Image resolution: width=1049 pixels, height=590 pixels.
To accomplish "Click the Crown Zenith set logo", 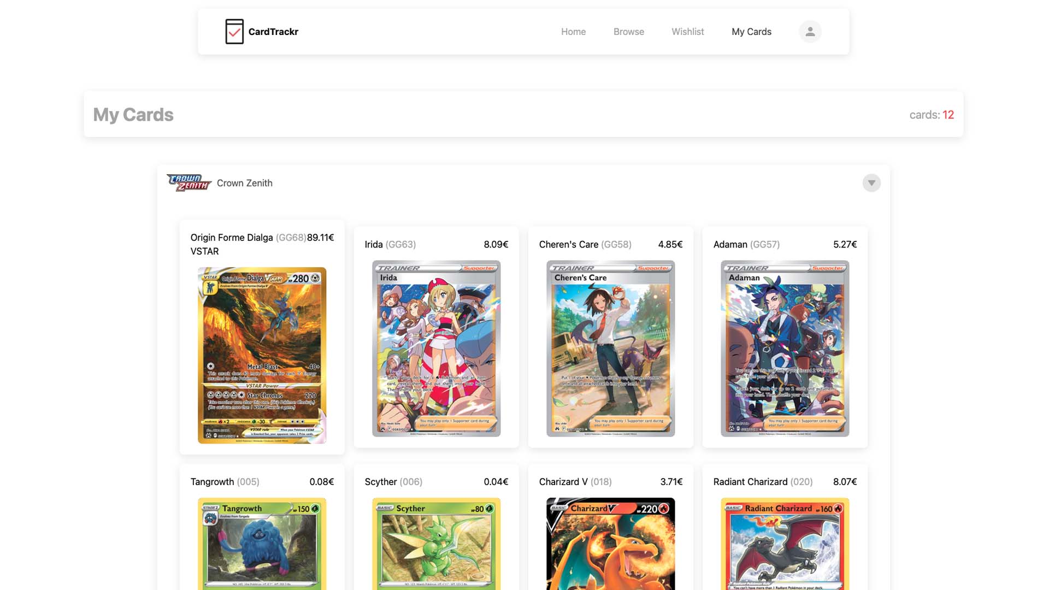I will pos(189,183).
